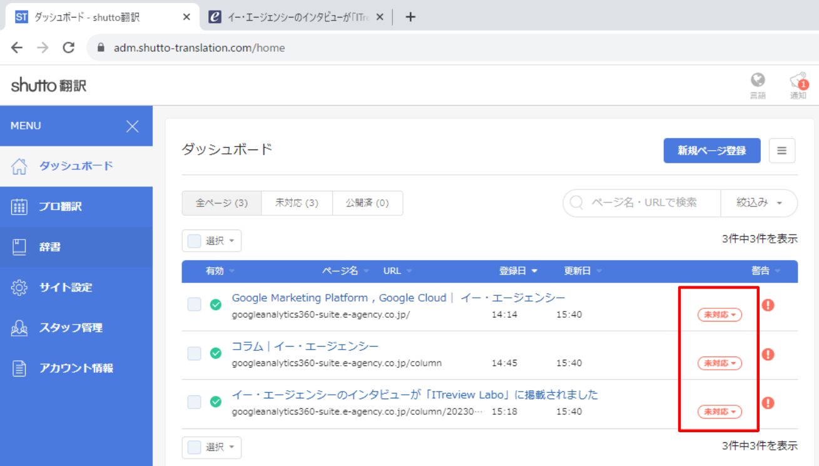Screen dimensions: 819x466
Task: Open the Google Marketing Platform, Google Cloud page link
Action: 398,298
